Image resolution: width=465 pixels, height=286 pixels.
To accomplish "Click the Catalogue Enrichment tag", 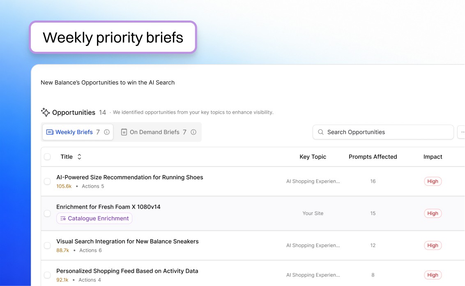I will (x=94, y=218).
